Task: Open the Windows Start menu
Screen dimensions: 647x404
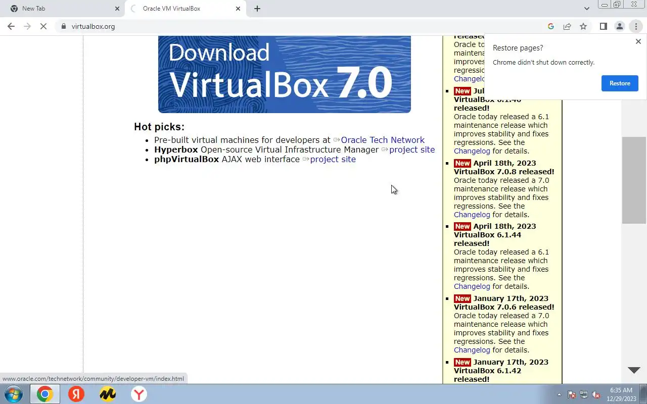Action: pyautogui.click(x=14, y=394)
